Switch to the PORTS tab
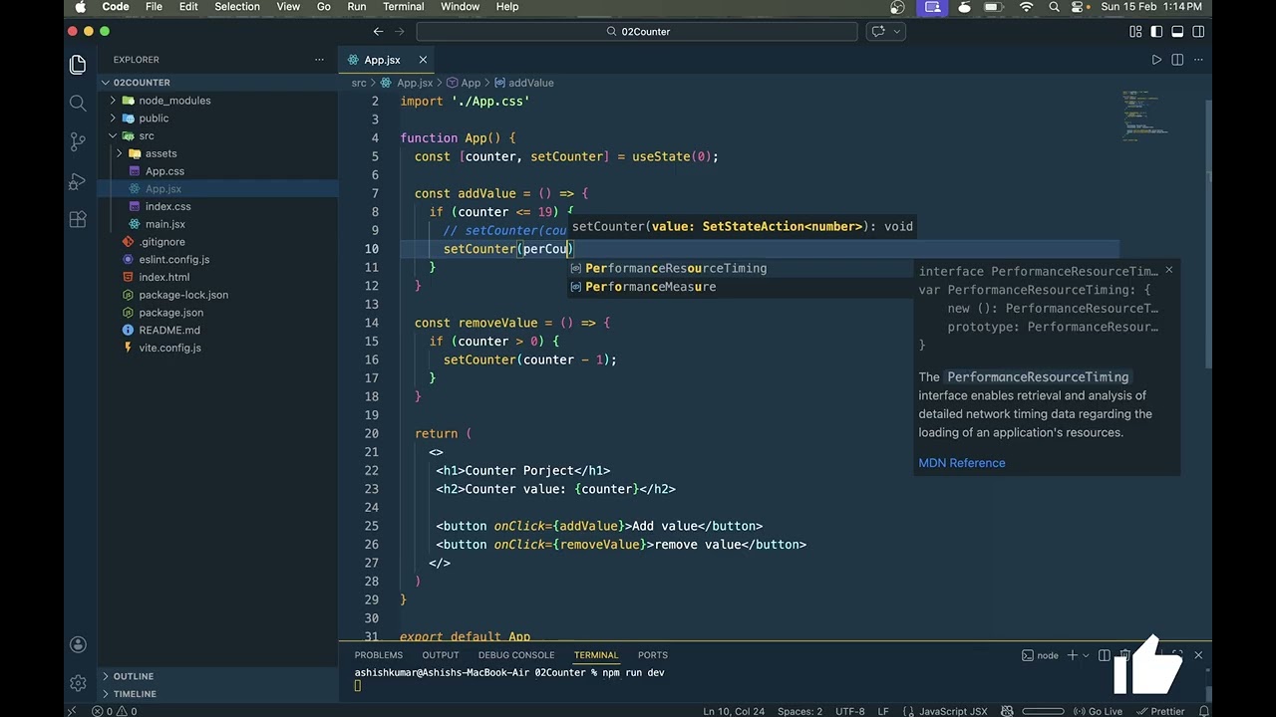Image resolution: width=1276 pixels, height=717 pixels. [x=653, y=655]
